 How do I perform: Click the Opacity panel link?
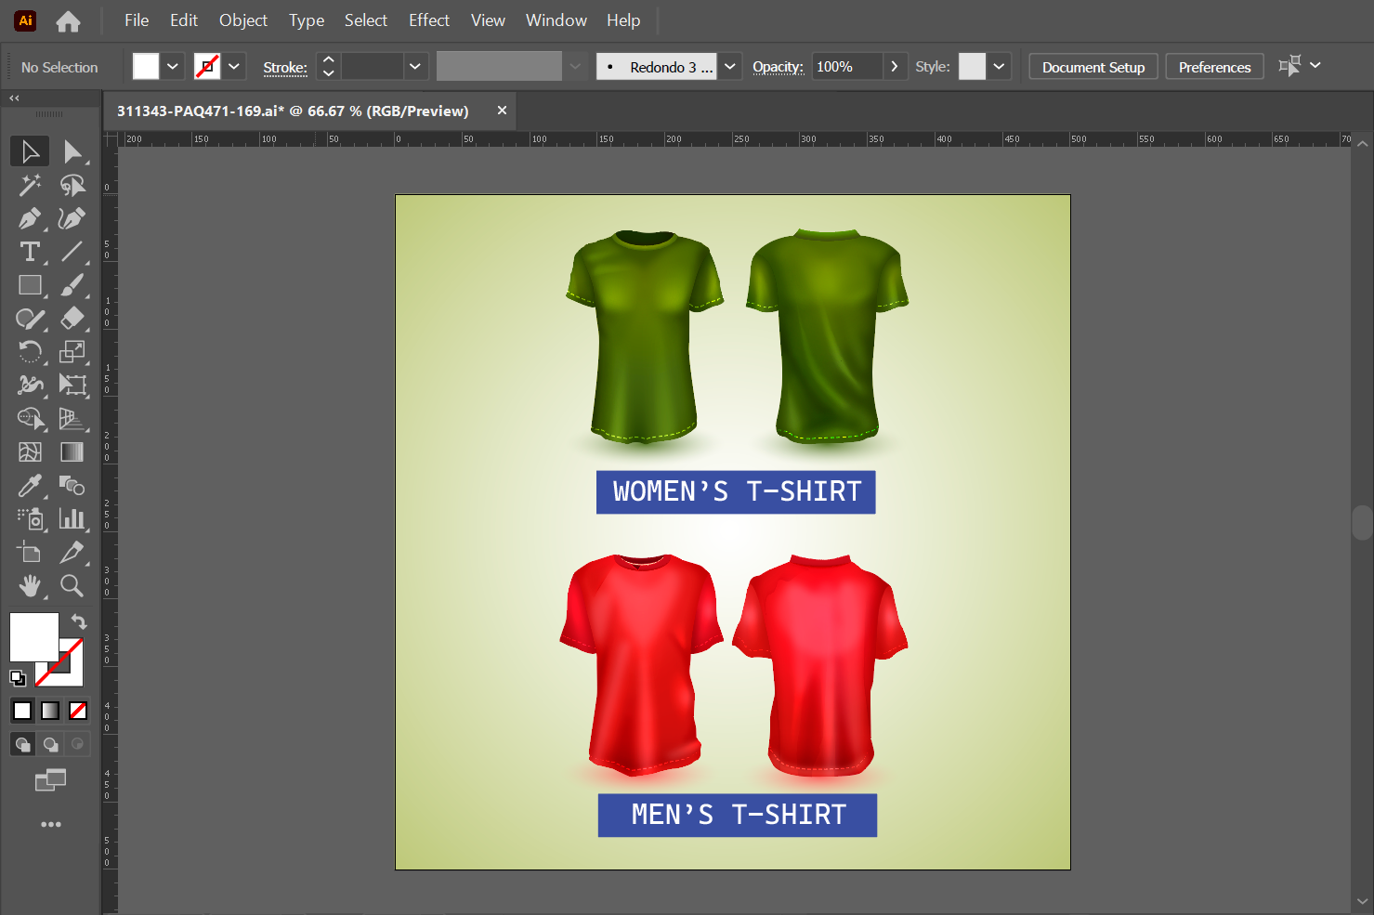778,67
